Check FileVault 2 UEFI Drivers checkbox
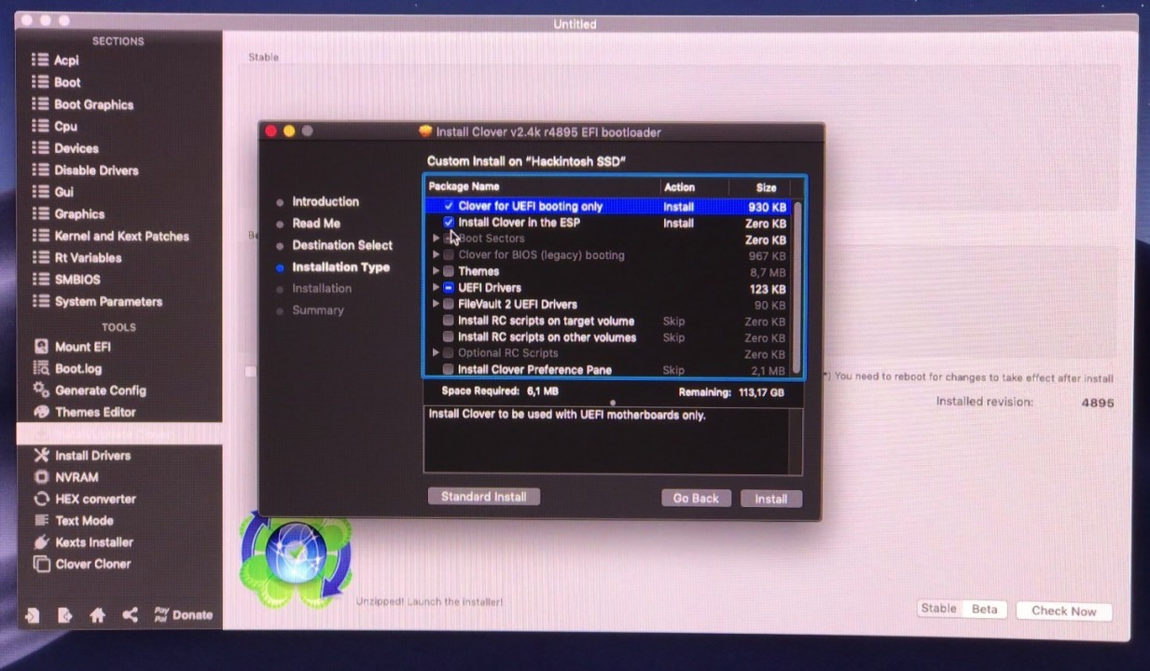 point(449,304)
